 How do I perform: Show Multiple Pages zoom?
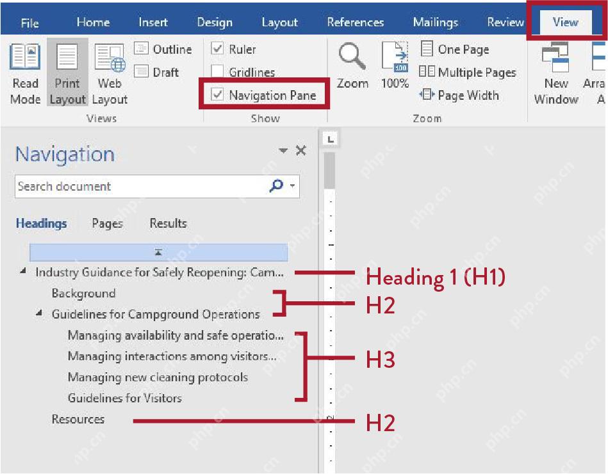(468, 72)
